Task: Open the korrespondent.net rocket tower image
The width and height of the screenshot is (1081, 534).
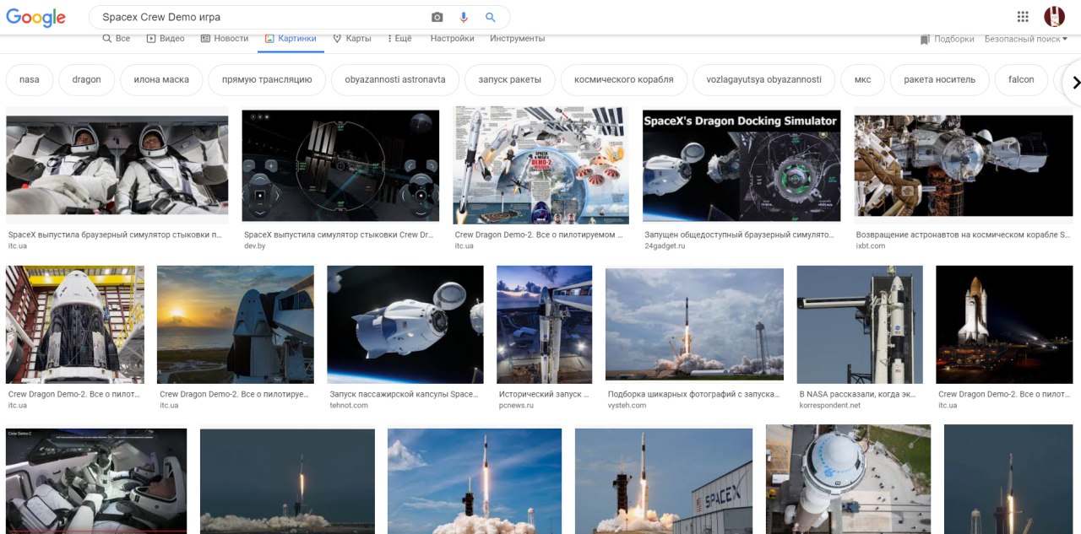Action: [x=860, y=325]
